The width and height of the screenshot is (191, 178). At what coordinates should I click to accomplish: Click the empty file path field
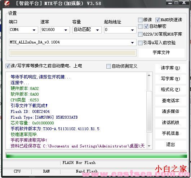[x=73, y=53]
